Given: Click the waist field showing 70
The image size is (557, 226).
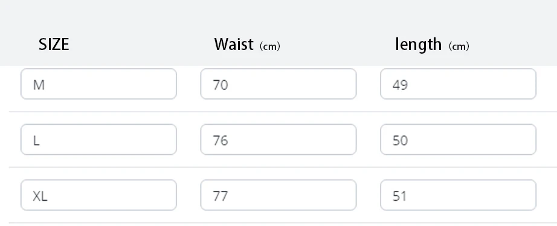Looking at the screenshot, I should pos(278,84).
